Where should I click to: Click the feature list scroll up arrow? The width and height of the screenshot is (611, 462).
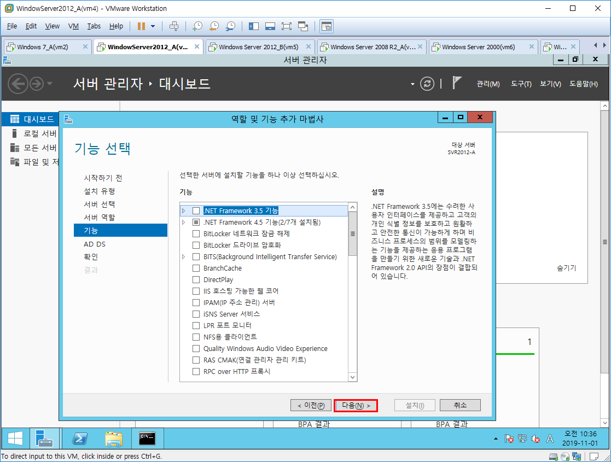pos(353,207)
